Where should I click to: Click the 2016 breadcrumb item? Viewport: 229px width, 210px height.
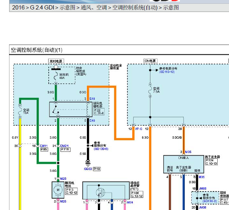(x=19, y=8)
